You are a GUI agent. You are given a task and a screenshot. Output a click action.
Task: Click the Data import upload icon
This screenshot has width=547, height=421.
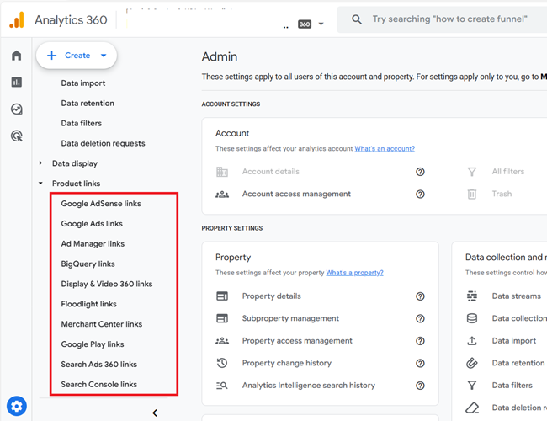tap(471, 341)
